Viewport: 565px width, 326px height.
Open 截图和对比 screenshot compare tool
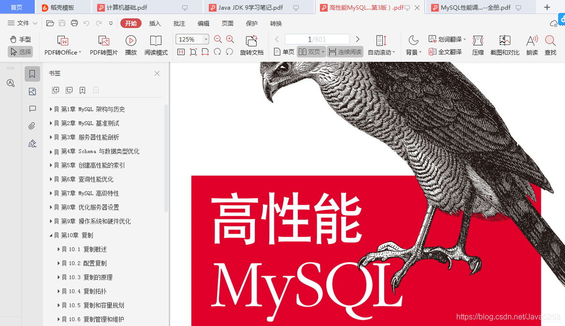coord(505,45)
